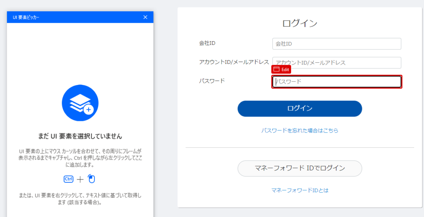Close the UI 要素ピッカー window

point(145,17)
